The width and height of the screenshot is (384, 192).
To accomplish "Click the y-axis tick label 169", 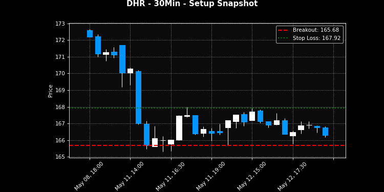I will pyautogui.click(x=60, y=90).
